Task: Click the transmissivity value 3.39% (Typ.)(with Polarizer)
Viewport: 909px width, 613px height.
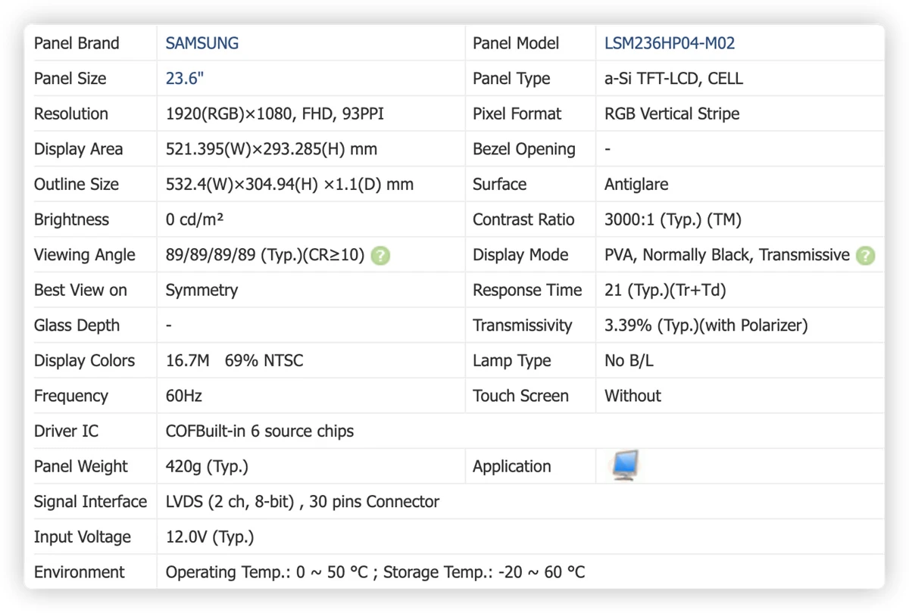Action: coord(706,326)
